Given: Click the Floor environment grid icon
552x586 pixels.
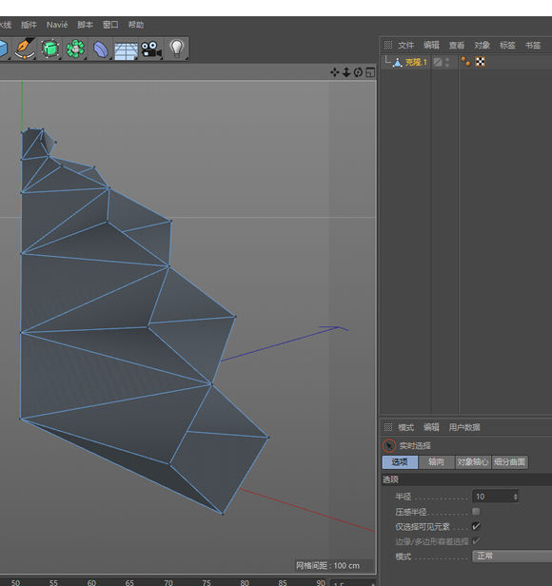Looking at the screenshot, I should click(126, 50).
